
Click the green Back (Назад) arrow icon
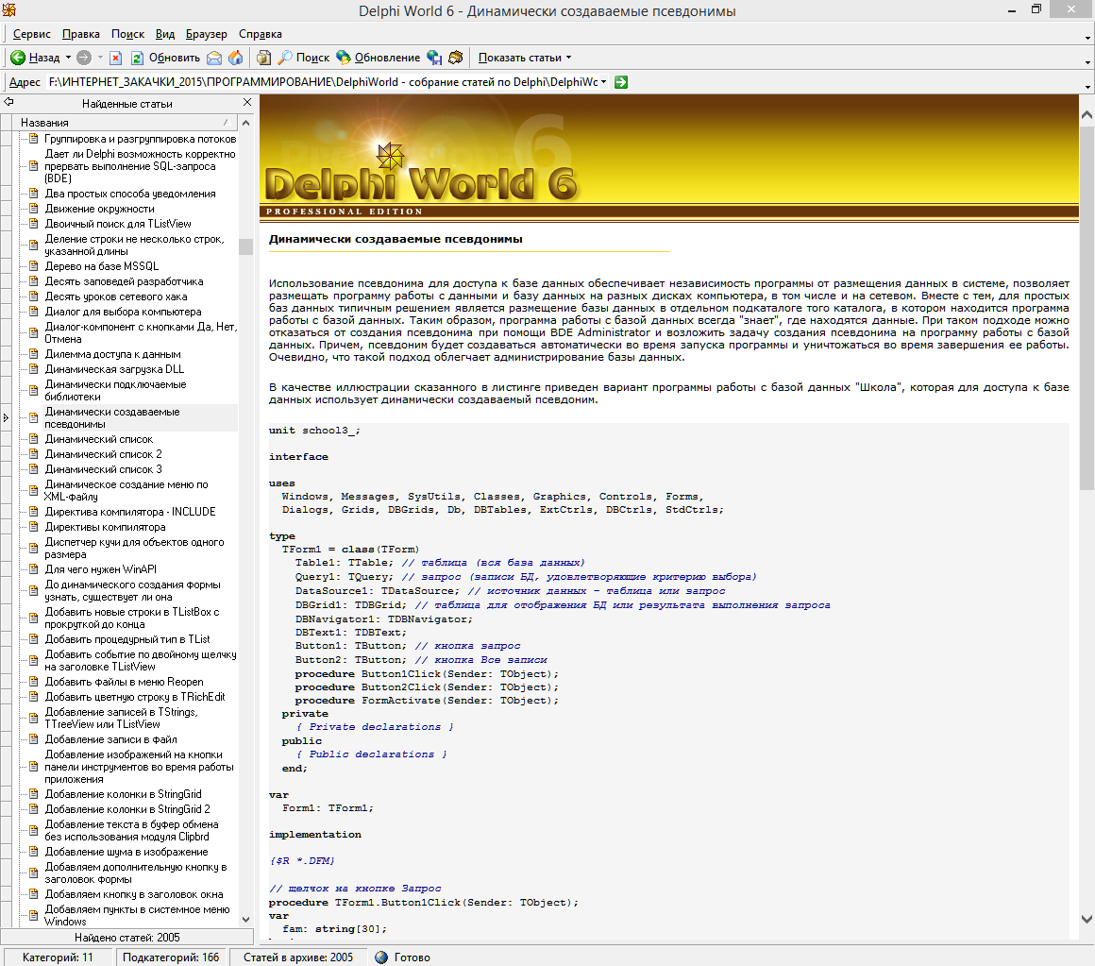(18, 58)
